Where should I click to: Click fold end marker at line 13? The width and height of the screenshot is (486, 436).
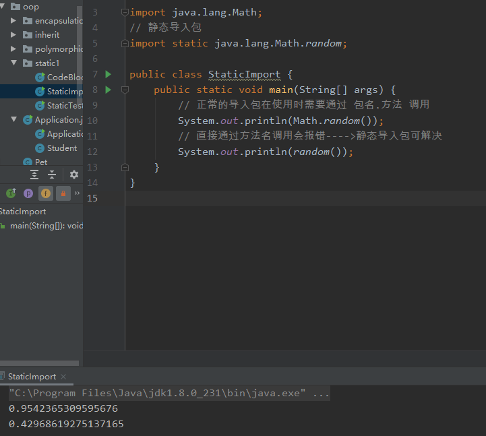pyautogui.click(x=125, y=167)
